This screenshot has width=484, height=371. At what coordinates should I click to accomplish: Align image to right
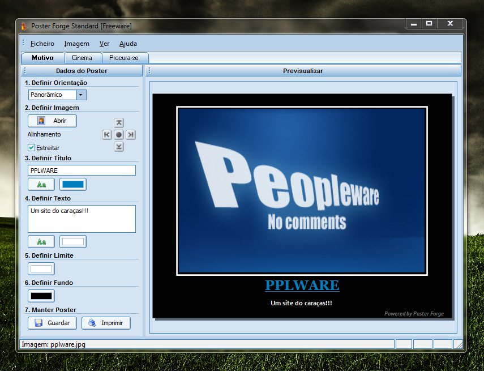click(131, 135)
